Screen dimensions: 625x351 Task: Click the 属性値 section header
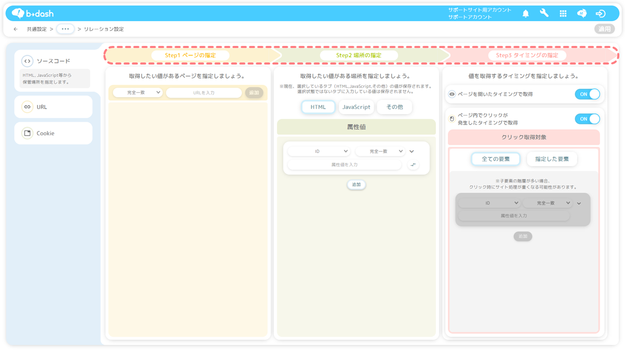point(356,127)
